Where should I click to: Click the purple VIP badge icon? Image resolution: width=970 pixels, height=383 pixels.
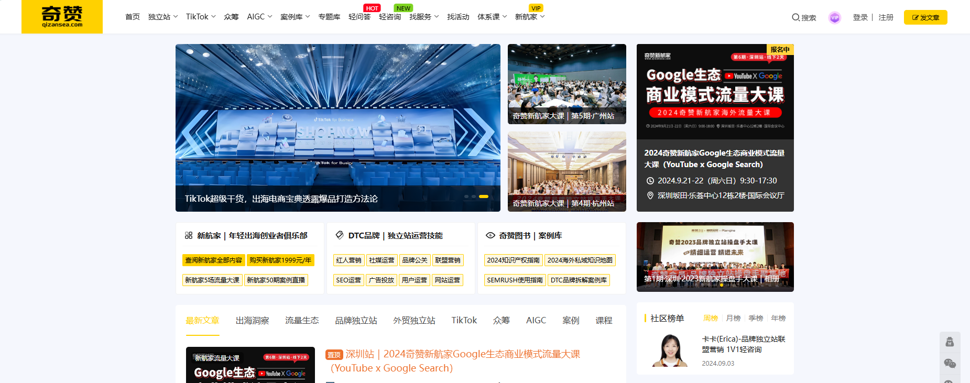pyautogui.click(x=835, y=18)
